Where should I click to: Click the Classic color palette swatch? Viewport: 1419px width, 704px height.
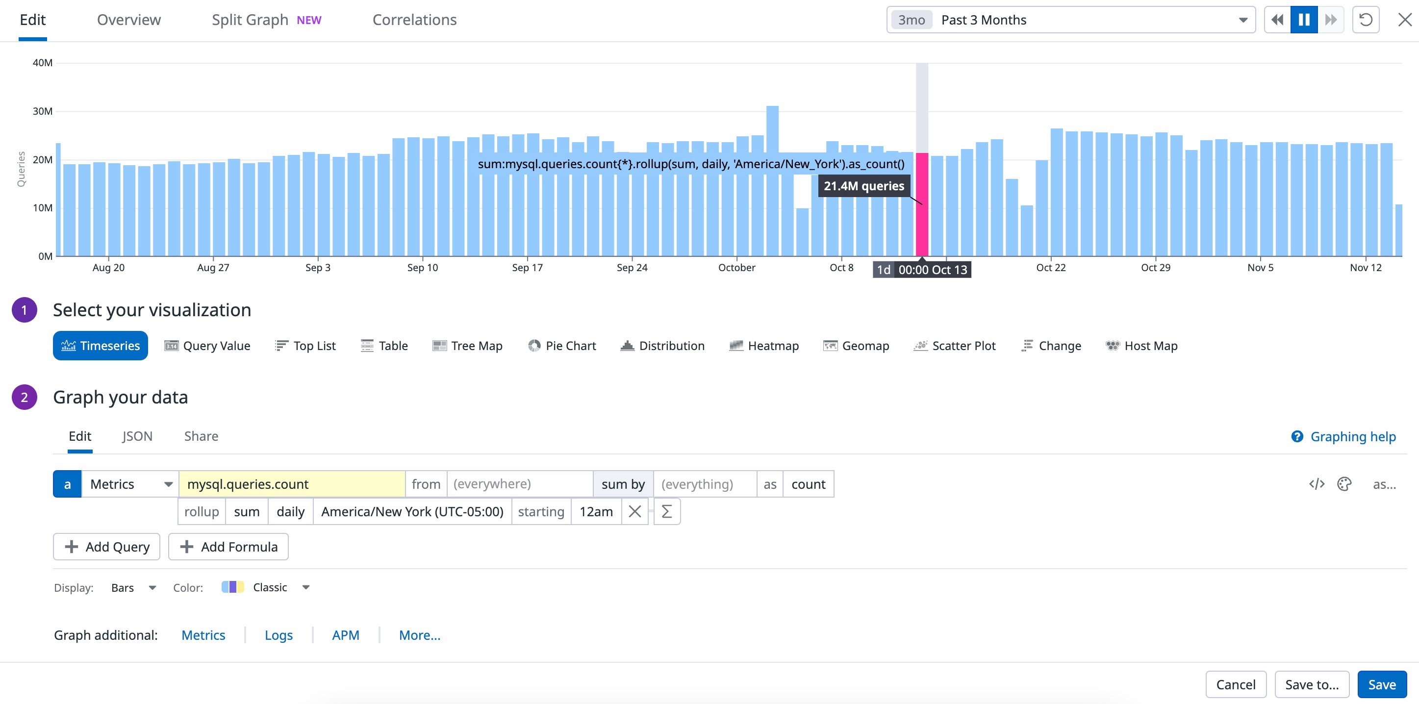(232, 587)
